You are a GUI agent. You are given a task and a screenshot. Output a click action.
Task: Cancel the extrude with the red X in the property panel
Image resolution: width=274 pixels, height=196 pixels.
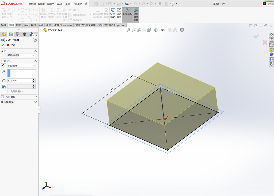(x=8, y=45)
